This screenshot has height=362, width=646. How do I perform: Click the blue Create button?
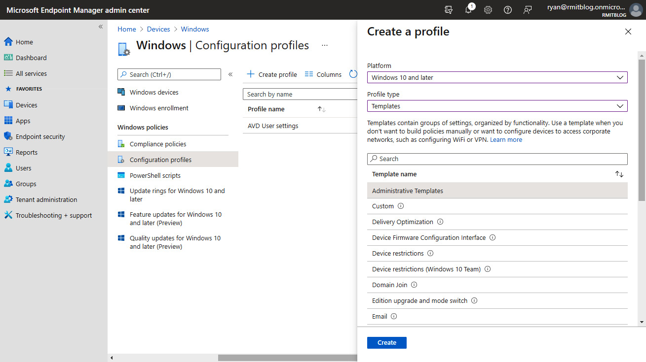pos(387,343)
